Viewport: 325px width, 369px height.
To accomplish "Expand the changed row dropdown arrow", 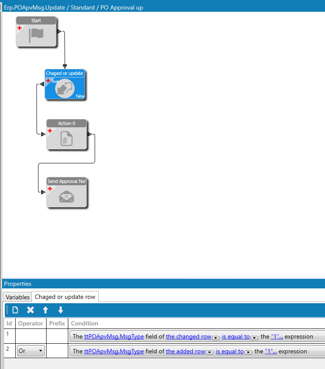I will [215, 338].
